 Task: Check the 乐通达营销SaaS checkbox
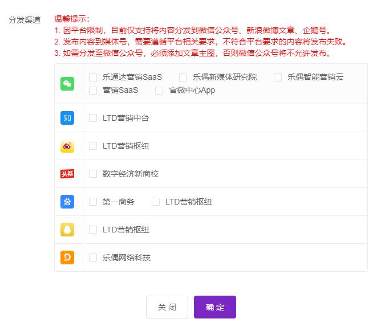click(93, 77)
